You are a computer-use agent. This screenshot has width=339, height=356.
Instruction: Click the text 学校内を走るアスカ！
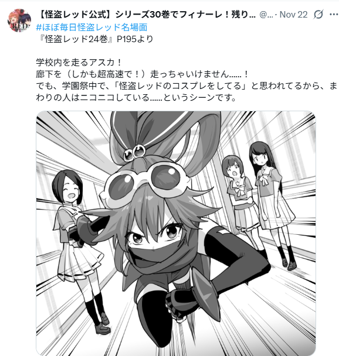point(79,63)
